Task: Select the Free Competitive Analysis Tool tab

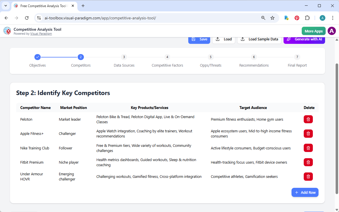Action: tap(43, 6)
